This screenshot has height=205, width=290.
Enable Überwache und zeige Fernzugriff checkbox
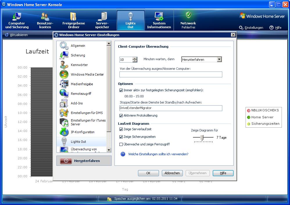(121, 144)
